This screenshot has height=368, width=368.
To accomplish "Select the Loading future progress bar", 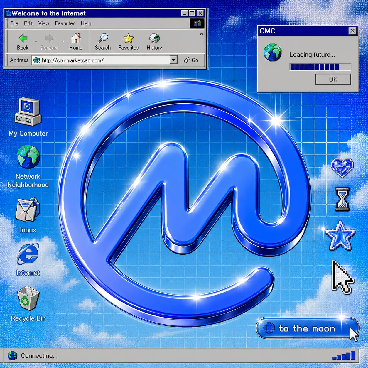I will 320,67.
